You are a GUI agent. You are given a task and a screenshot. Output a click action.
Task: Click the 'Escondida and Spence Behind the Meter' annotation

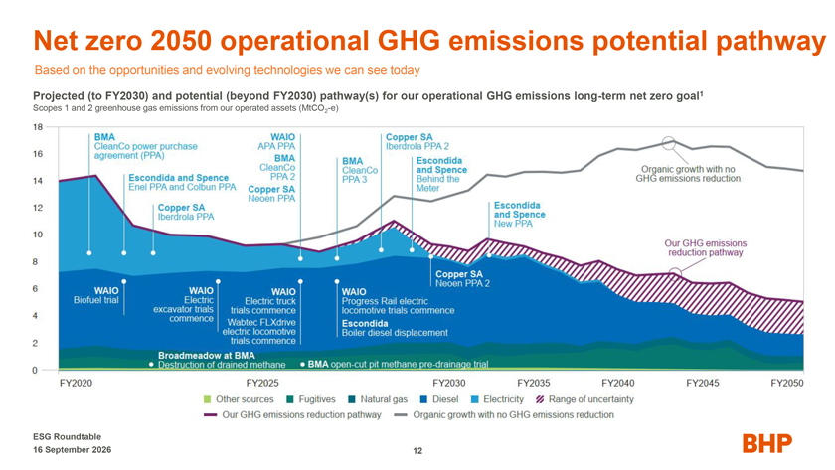[x=441, y=174]
